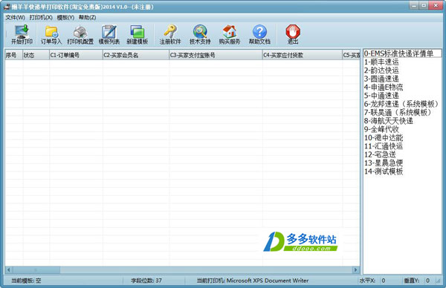Click the 序号 column header

coord(13,55)
